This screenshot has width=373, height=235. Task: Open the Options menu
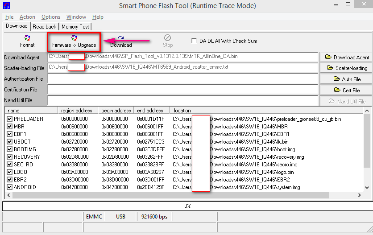(51, 17)
